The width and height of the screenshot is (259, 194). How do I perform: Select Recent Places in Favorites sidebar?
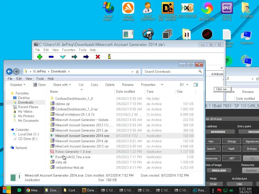(x=28, y=107)
